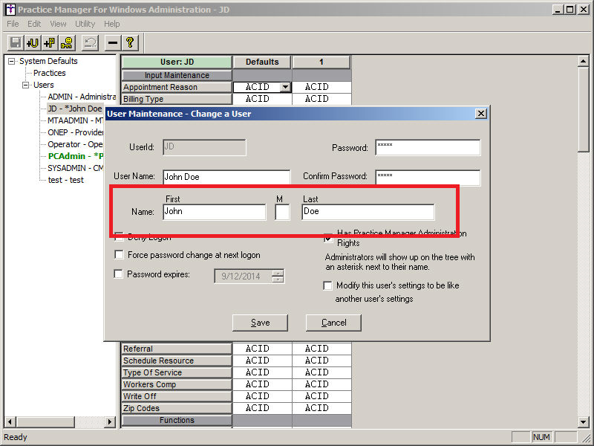The height and width of the screenshot is (446, 594).
Task: Click the Add Practice (+P) toolbar icon
Action: coord(50,43)
